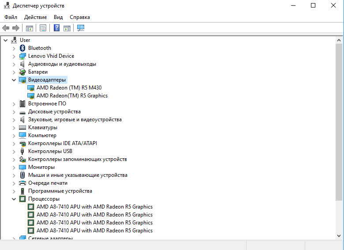Click the Мыши mouse icon
Screen dimensions: 344x250
tap(22, 175)
